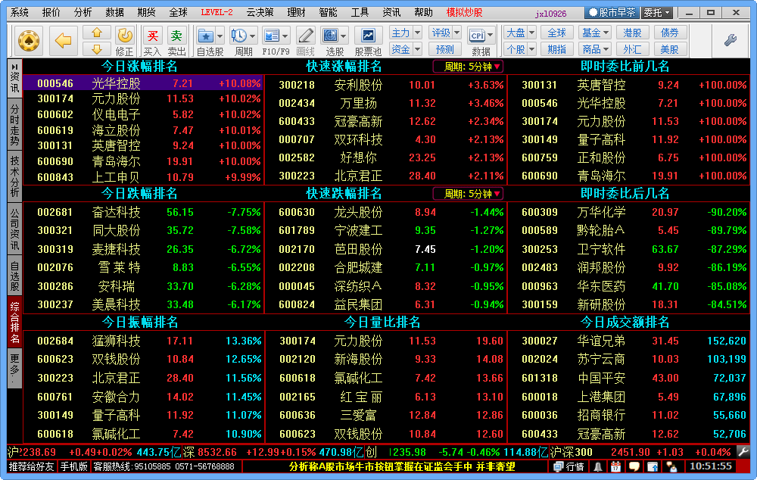The width and height of the screenshot is (757, 480).
Task: Open the 主力 dropdown arrow
Action: [x=418, y=33]
